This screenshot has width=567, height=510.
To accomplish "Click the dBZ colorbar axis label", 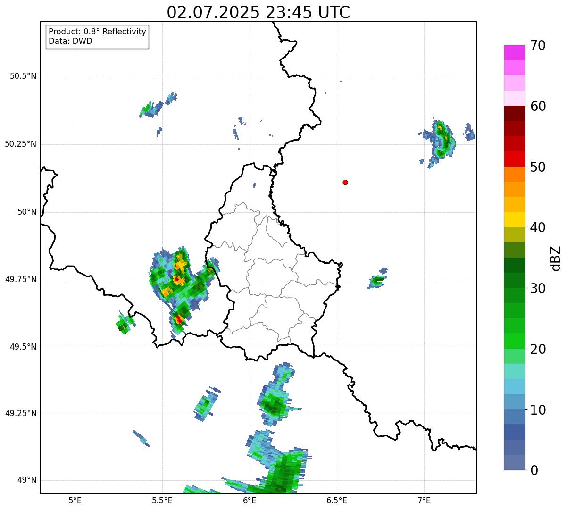I will tap(556, 258).
